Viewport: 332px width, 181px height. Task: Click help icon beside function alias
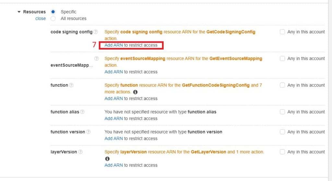82,112
